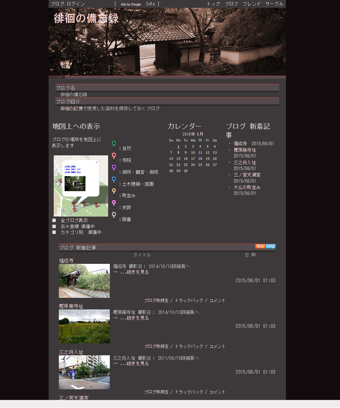Close the map info popup
Image resolution: width=340 pixels, height=408 pixels.
[x=97, y=163]
